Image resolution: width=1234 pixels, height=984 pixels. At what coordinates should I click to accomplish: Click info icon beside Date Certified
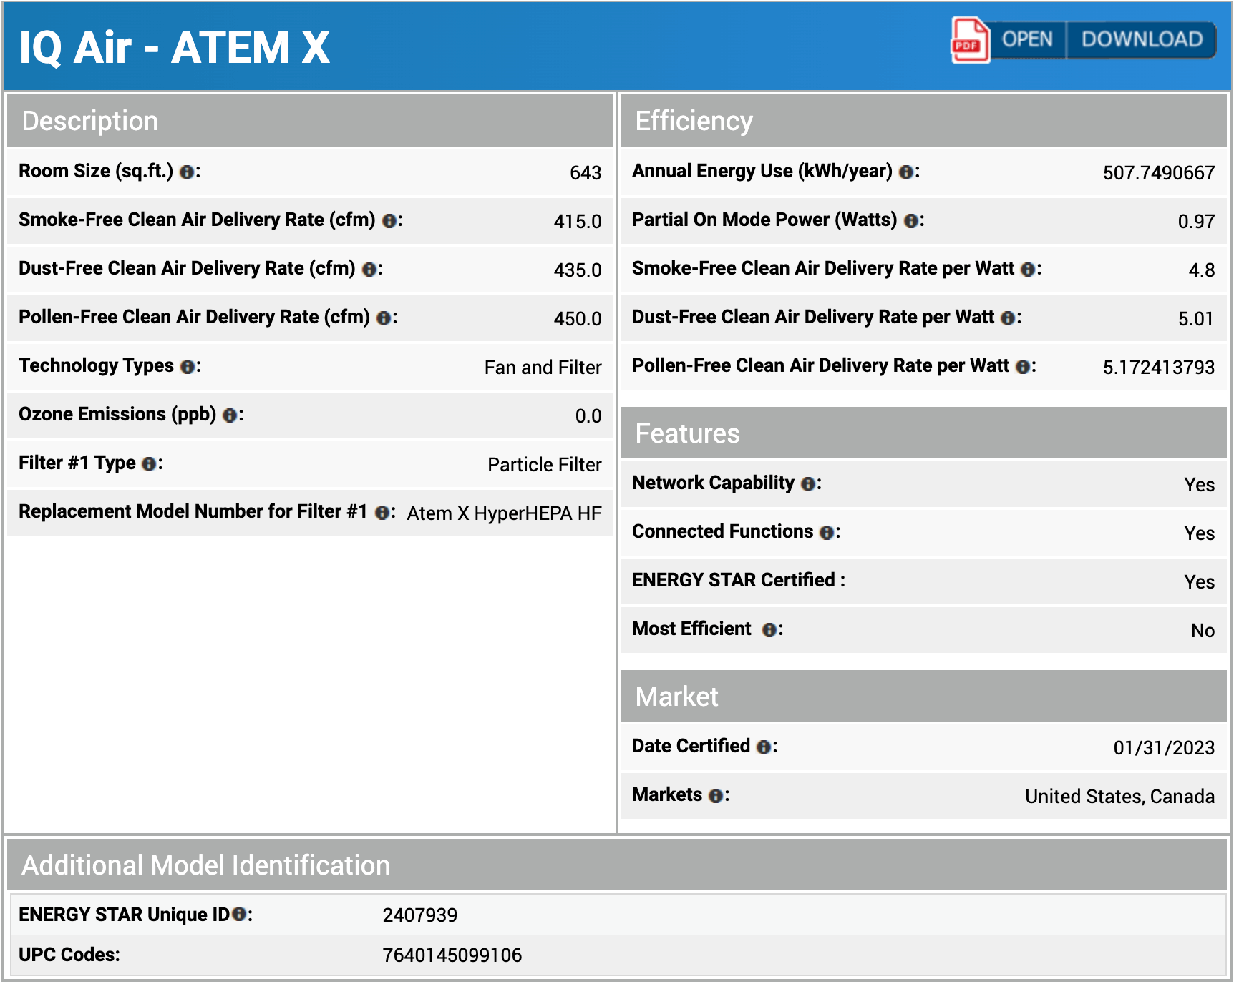click(764, 747)
